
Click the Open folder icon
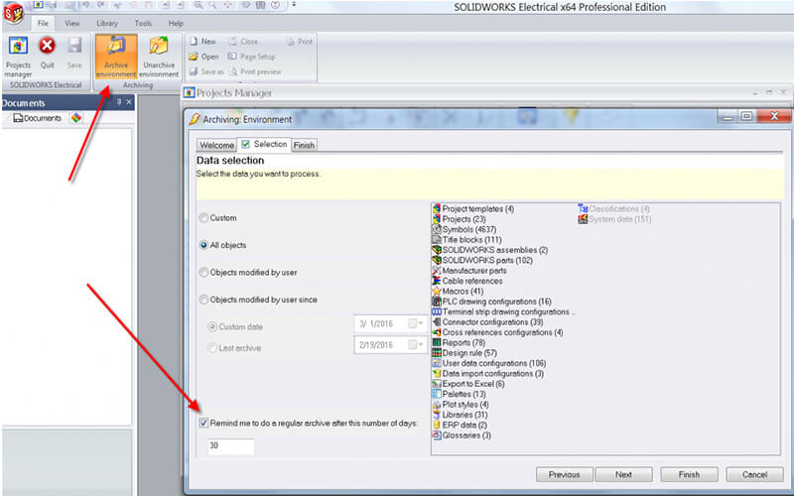(194, 57)
